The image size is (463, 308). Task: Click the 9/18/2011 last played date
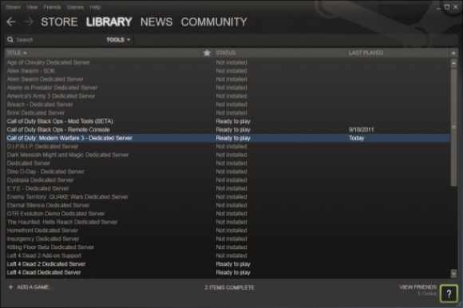[361, 129]
